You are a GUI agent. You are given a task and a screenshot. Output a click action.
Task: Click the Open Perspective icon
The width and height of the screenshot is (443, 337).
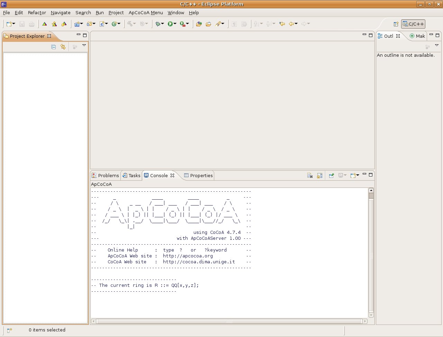396,24
